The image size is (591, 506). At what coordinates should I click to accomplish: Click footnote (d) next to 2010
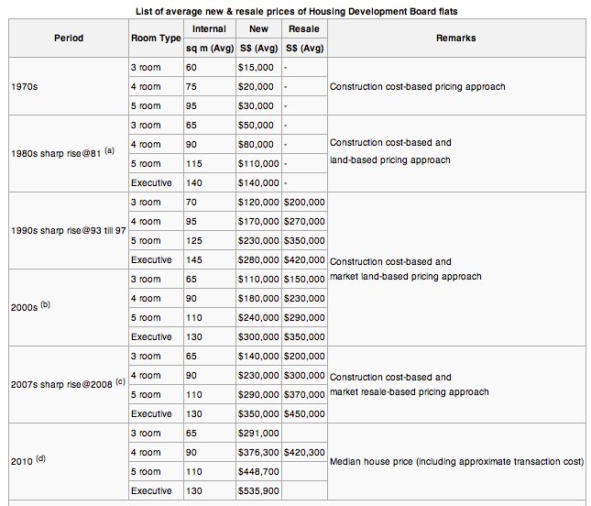40,458
